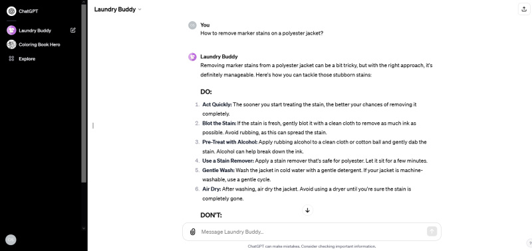
Task: Open new chat edit icon beside Laundry Buddy
Action: (x=72, y=30)
